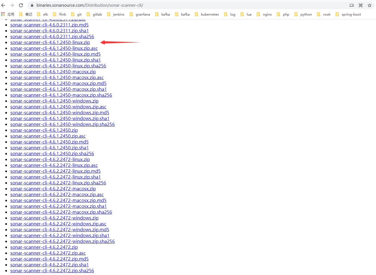
Task: Open the nginx bookmark folder
Action: tap(264, 14)
